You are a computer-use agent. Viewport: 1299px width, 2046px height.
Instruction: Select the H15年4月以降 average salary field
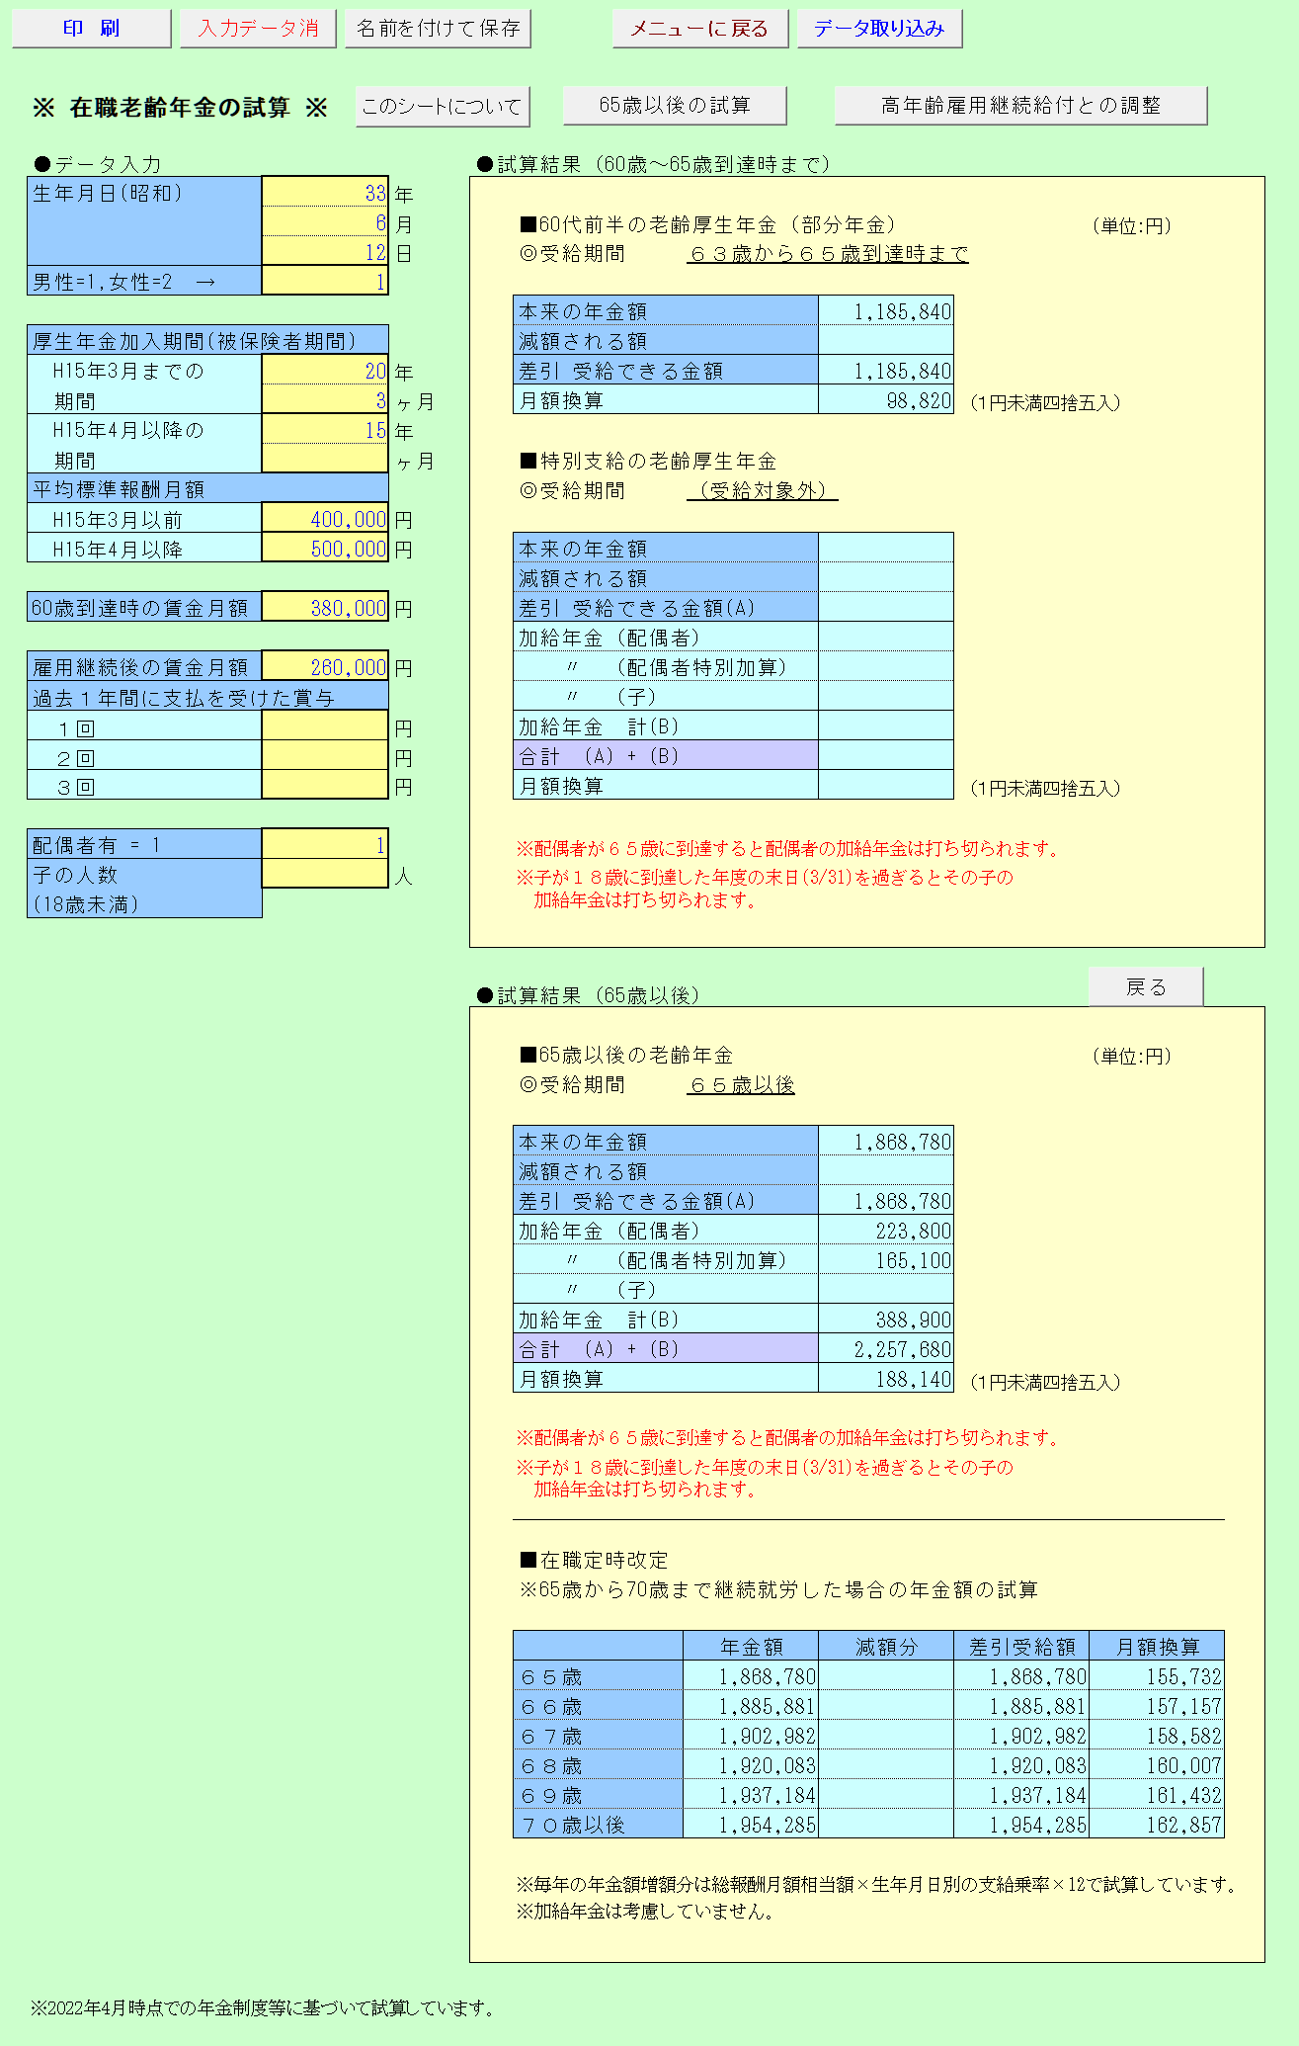tap(325, 549)
